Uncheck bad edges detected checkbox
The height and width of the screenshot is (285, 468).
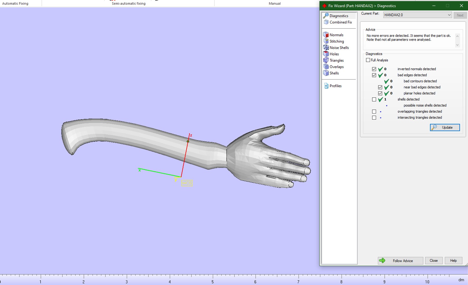click(374, 75)
